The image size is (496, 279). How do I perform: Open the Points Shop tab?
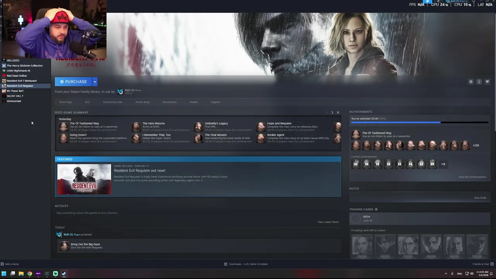(142, 102)
